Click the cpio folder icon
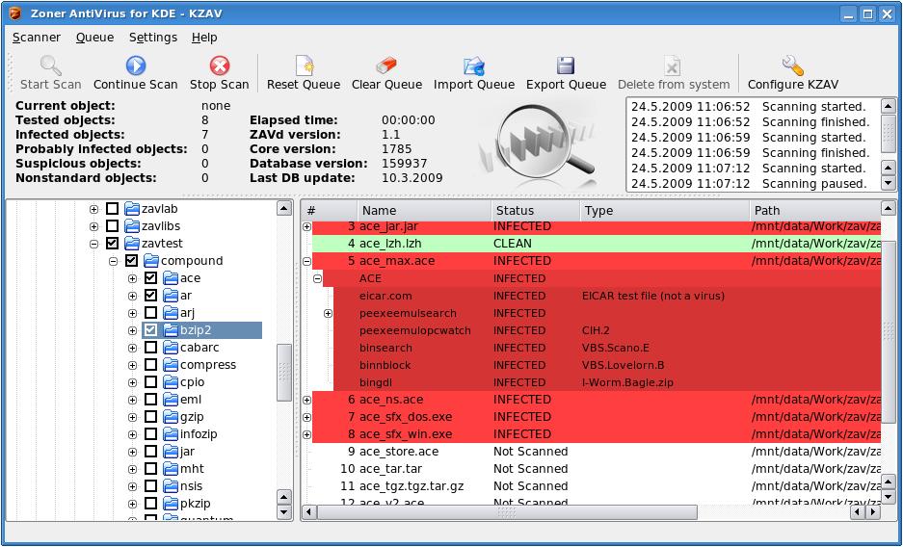Image resolution: width=903 pixels, height=547 pixels. pos(171,382)
